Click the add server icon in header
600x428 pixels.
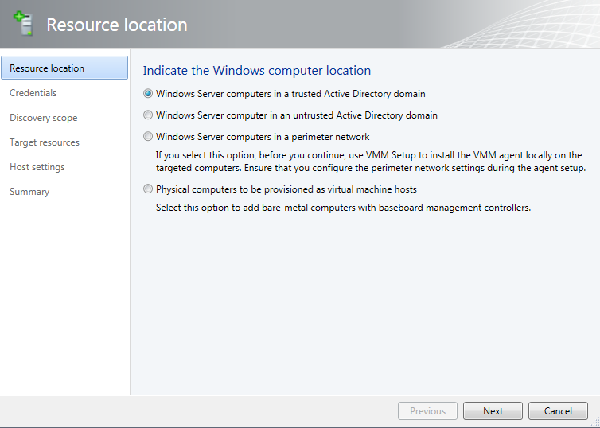tap(23, 23)
